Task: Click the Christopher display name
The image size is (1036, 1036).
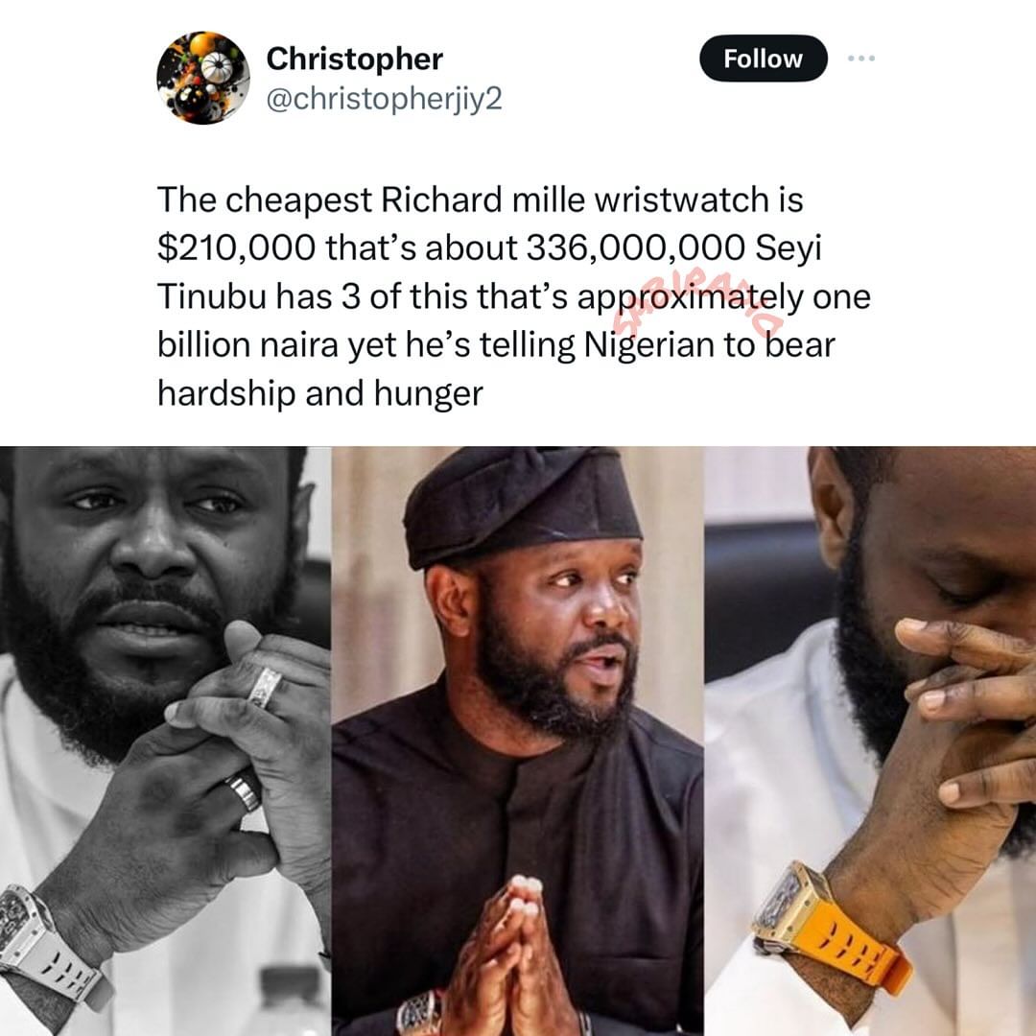Action: coord(354,59)
